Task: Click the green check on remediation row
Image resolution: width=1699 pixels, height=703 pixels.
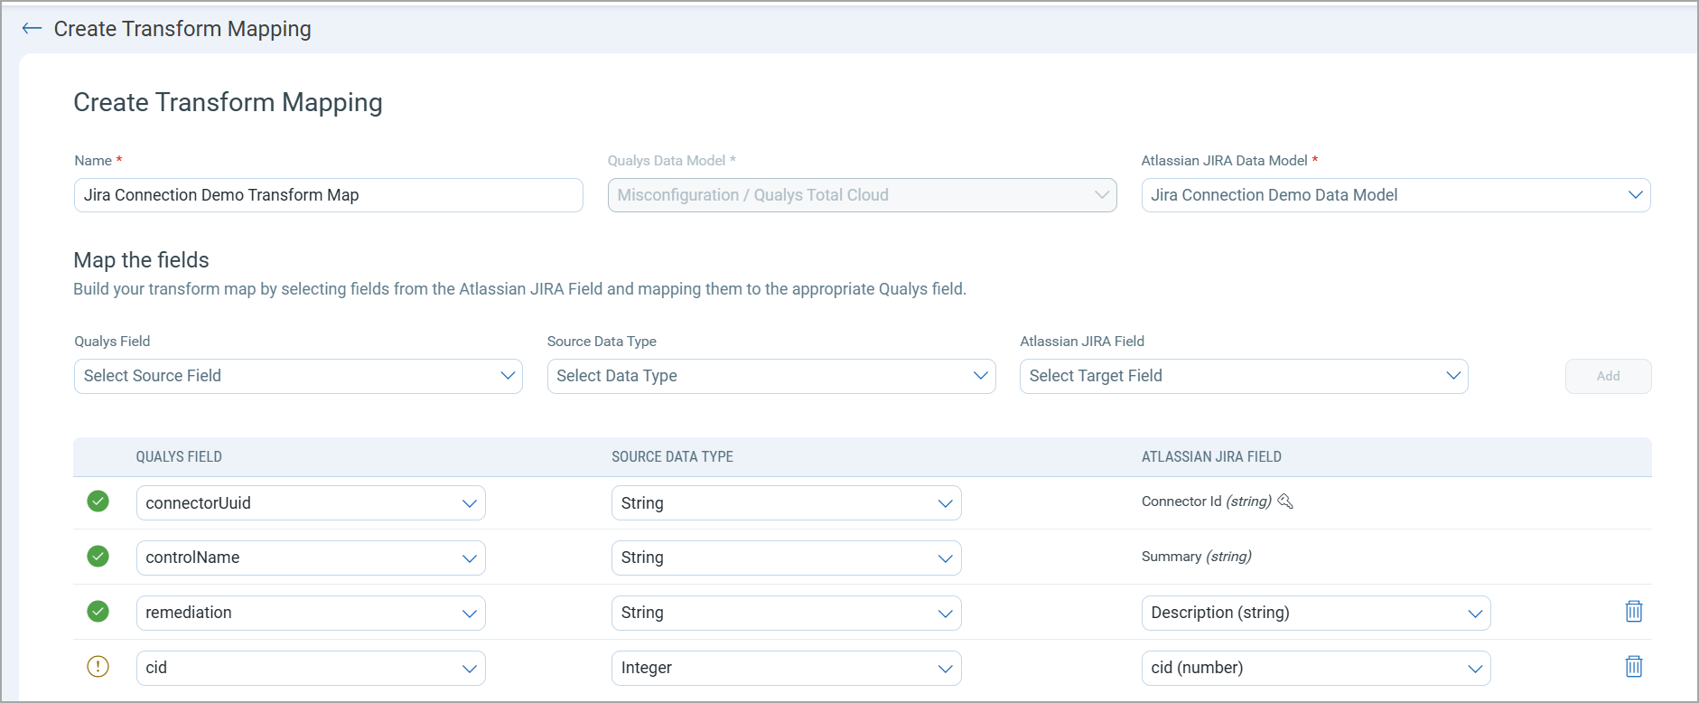Action: [x=98, y=612]
